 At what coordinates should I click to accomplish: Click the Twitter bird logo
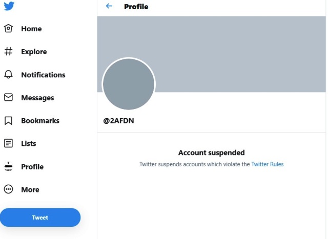pos(9,6)
